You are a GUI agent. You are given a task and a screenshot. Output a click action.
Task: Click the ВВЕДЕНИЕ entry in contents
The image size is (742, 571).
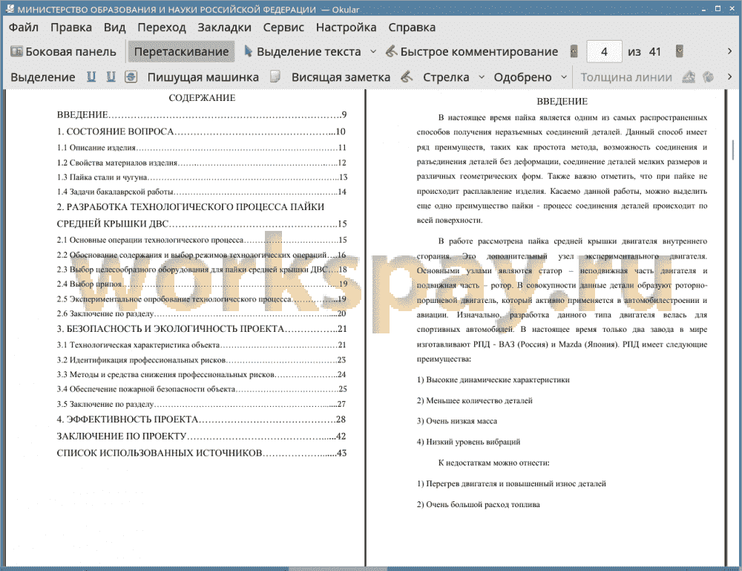pyautogui.click(x=202, y=114)
